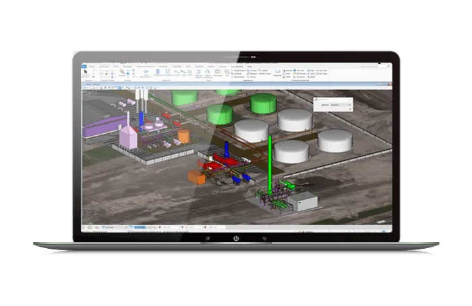
Task: Open the blue File tab
Action: tap(84, 66)
